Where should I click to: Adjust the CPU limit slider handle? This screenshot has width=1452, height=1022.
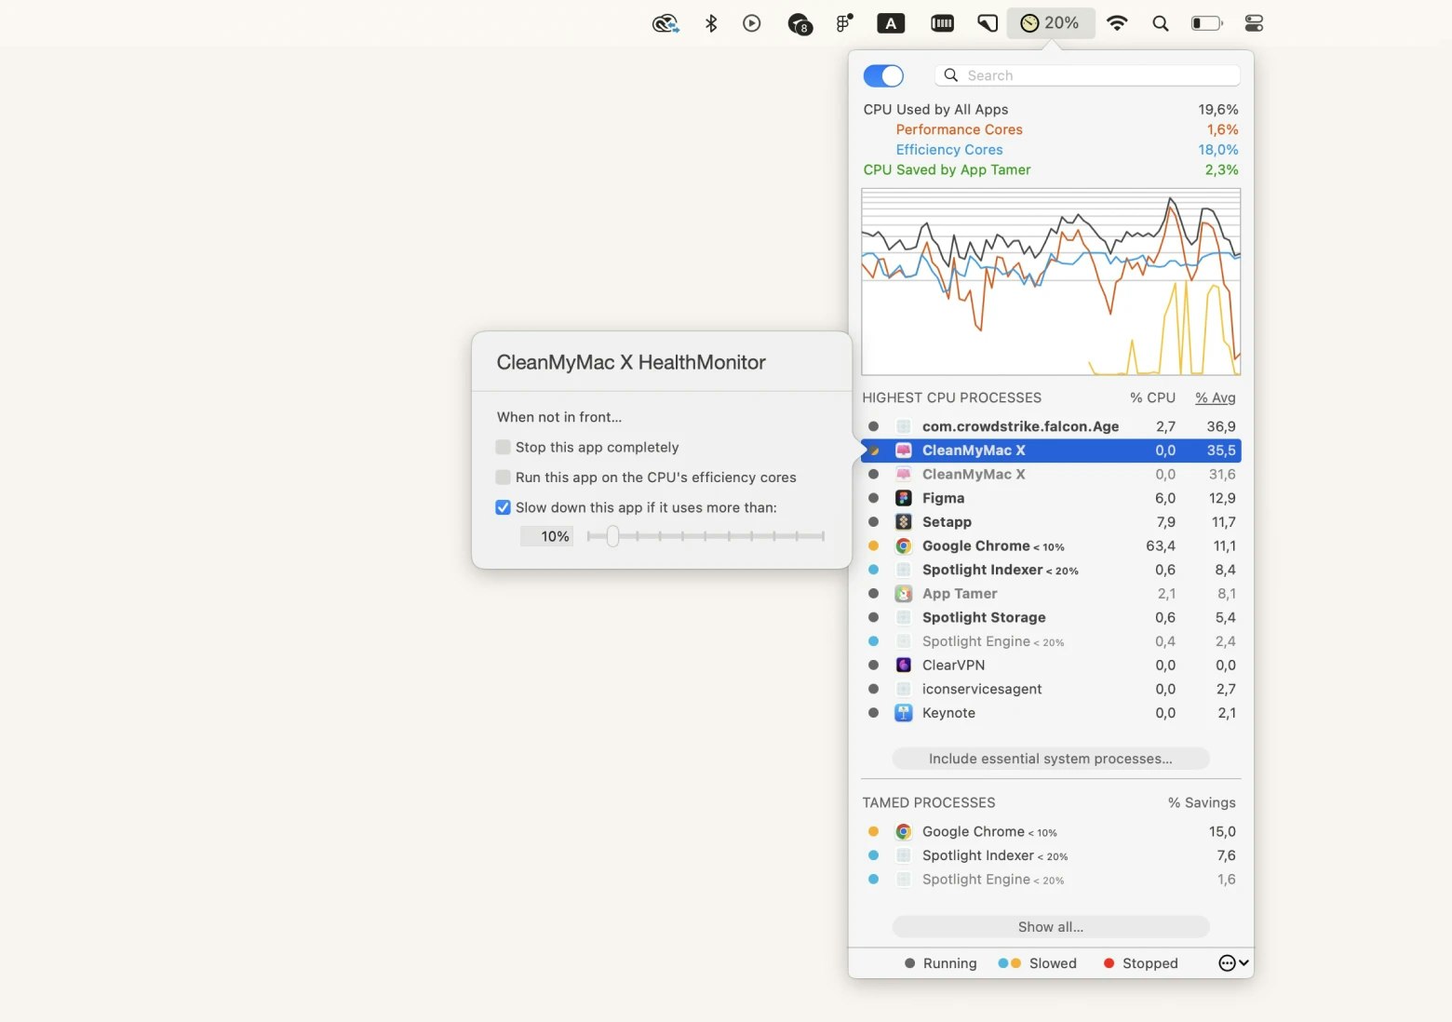tap(612, 536)
